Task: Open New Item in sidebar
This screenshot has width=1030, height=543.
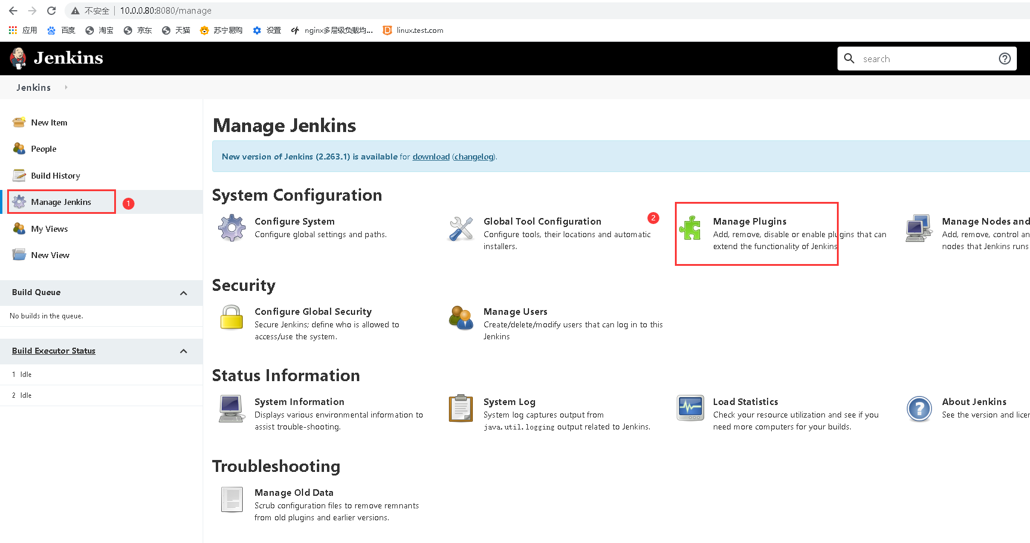Action: (49, 122)
